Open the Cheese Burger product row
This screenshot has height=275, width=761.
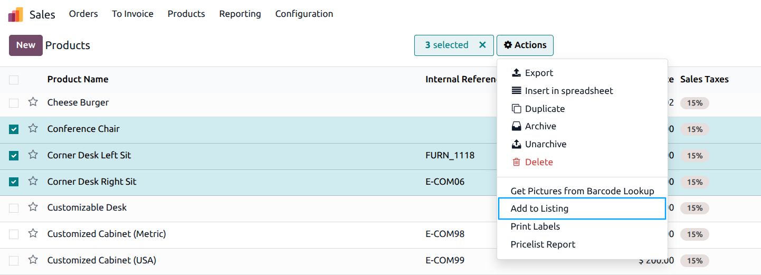[78, 102]
